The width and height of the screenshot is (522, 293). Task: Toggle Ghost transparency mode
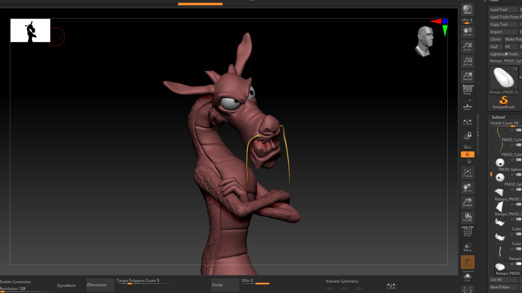coord(467,262)
